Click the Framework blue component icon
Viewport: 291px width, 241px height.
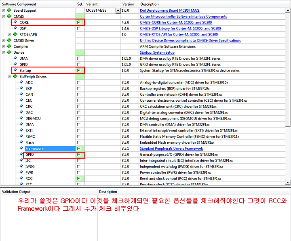pos(21,148)
